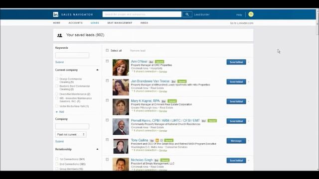The width and height of the screenshot is (319, 179).
Task: Open the Past not current dropdown
Action: [x=71, y=134]
